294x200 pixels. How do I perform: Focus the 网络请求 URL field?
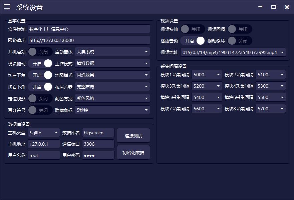point(89,40)
